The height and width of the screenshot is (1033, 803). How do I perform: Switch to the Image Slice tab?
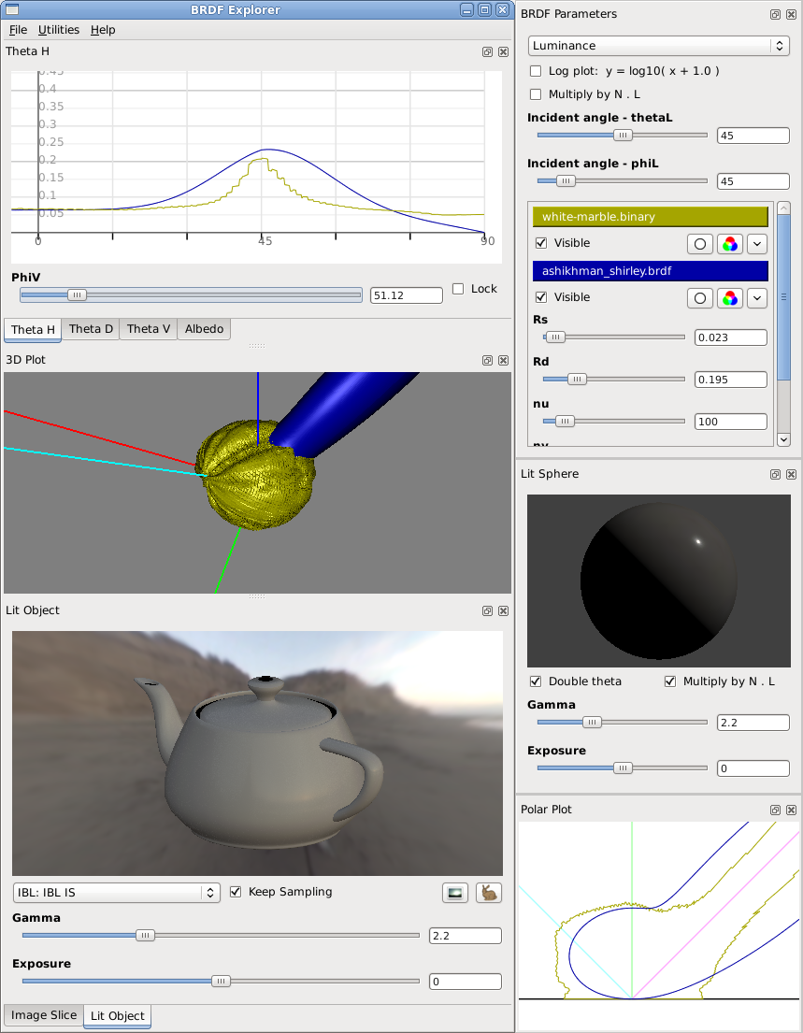click(x=43, y=1015)
